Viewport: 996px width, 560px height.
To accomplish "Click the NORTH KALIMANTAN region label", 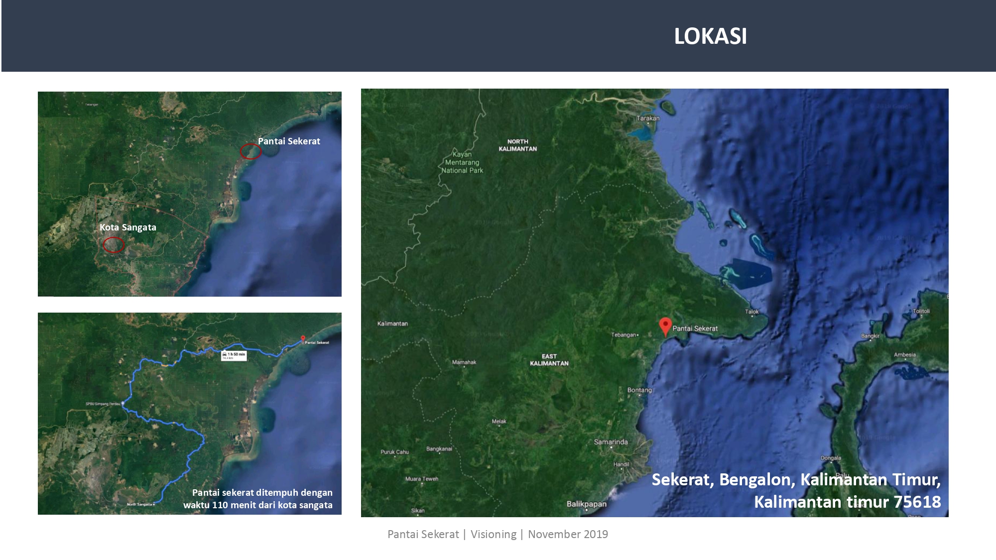I will click(518, 145).
